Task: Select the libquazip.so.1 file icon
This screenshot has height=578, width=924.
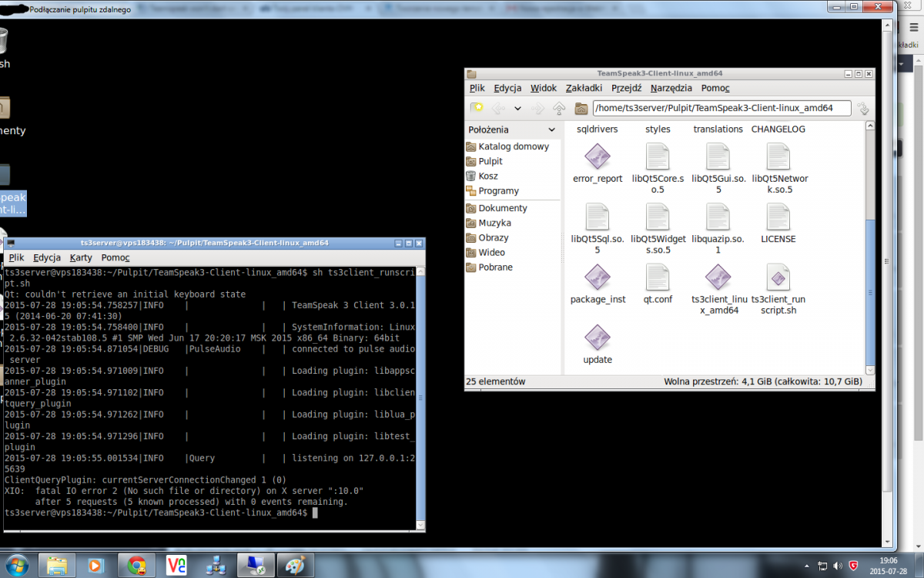Action: coord(718,217)
